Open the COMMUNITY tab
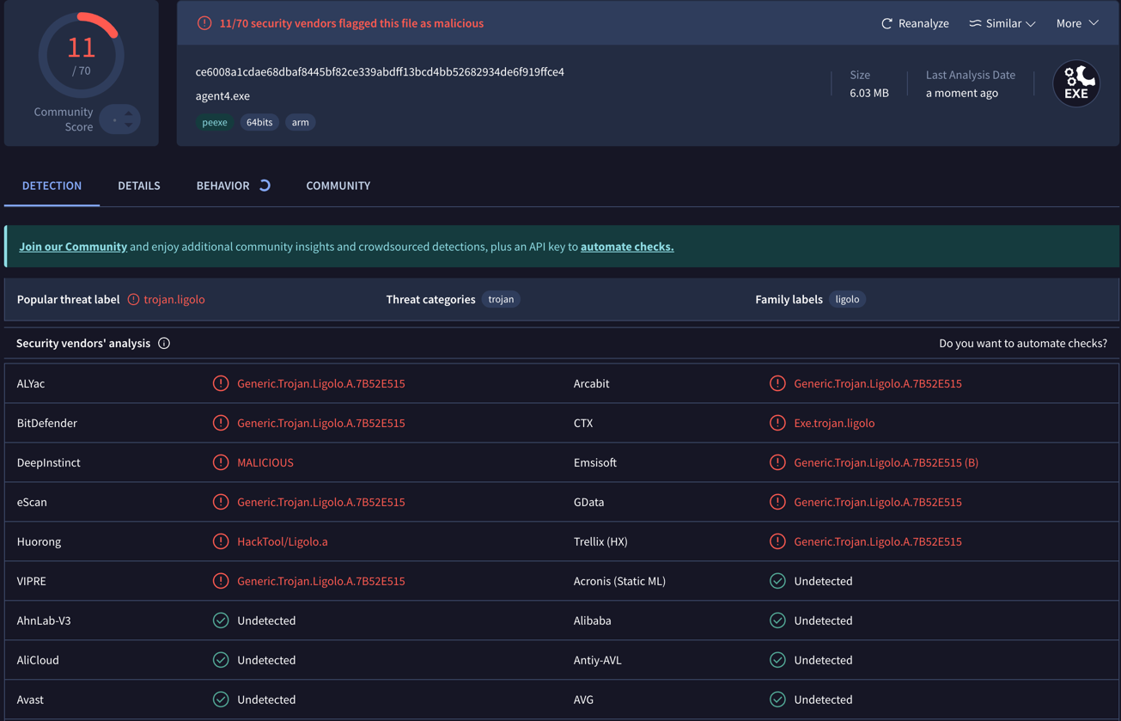Image resolution: width=1121 pixels, height=721 pixels. coord(338,186)
